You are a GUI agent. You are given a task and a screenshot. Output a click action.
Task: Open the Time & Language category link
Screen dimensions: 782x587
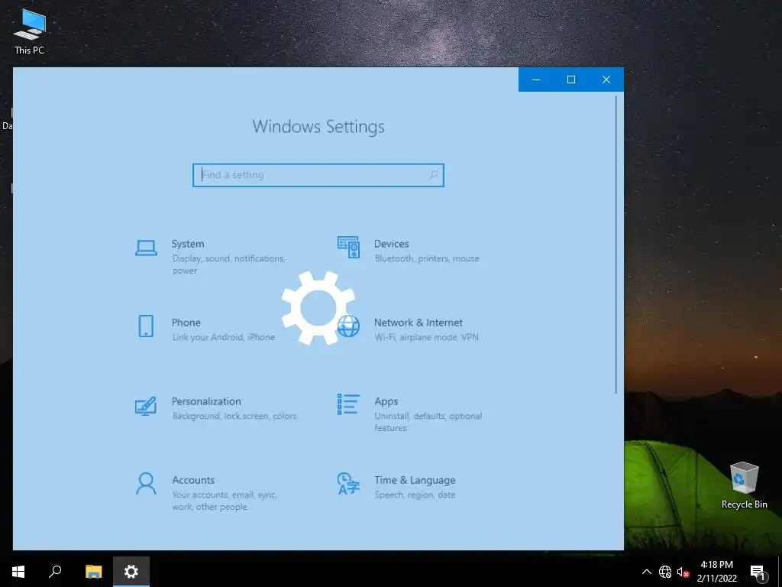(415, 480)
